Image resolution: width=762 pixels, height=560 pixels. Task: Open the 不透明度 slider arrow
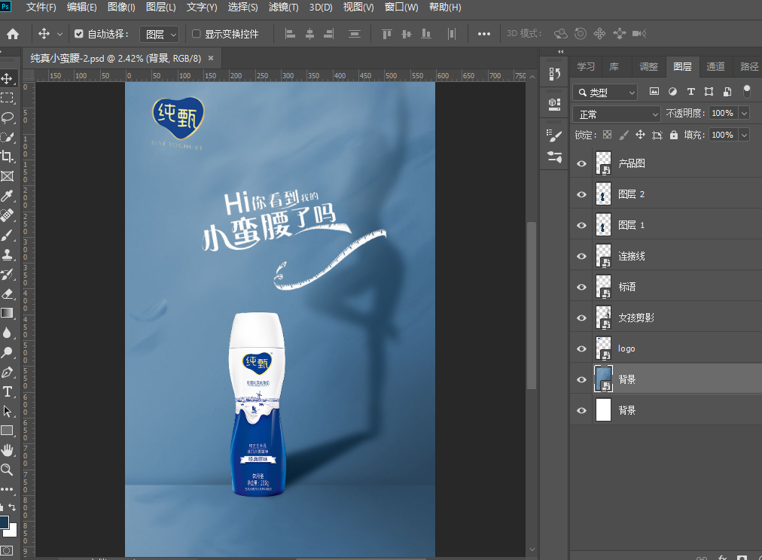point(744,114)
